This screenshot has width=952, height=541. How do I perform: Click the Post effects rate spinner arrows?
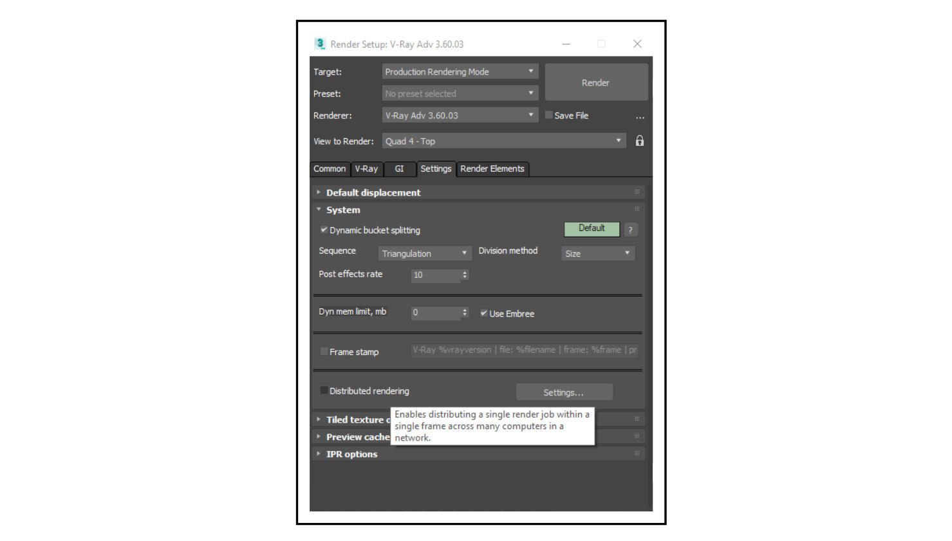(x=465, y=275)
